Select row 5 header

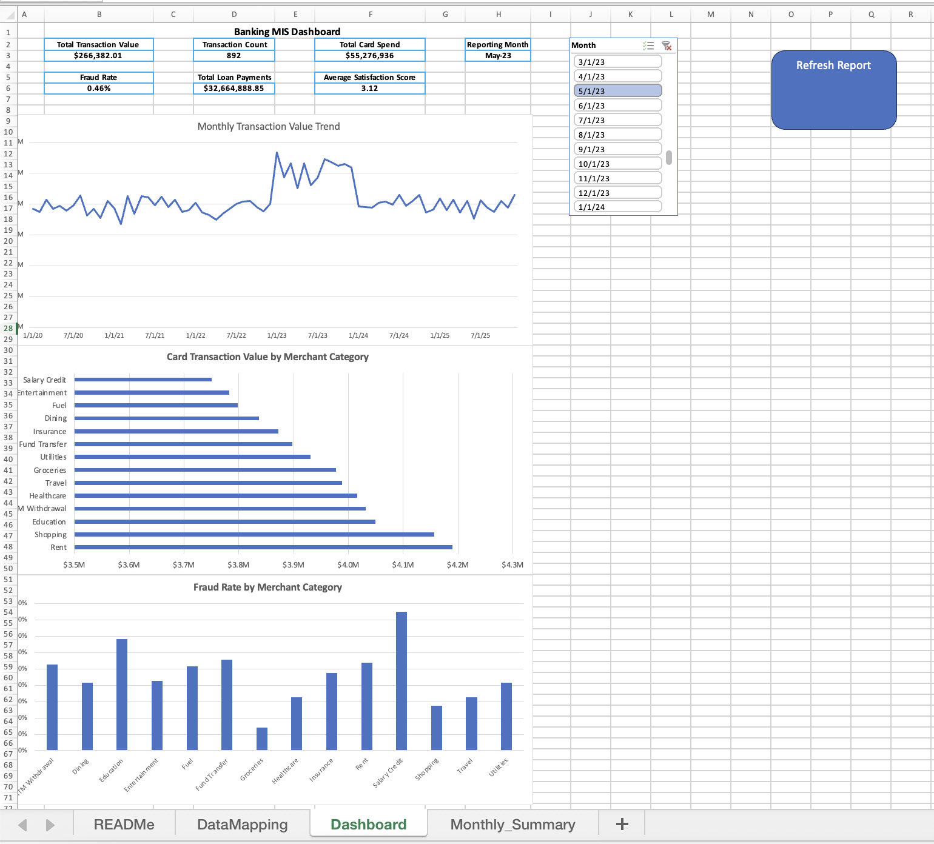(x=8, y=77)
